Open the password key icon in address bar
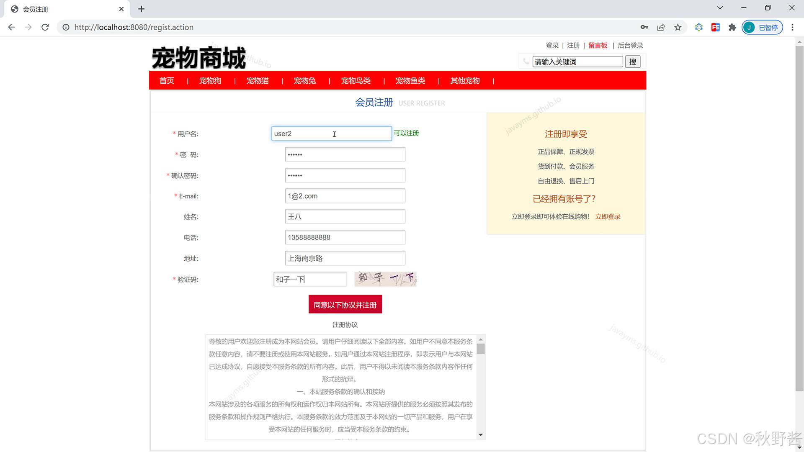The width and height of the screenshot is (804, 452). (x=644, y=27)
